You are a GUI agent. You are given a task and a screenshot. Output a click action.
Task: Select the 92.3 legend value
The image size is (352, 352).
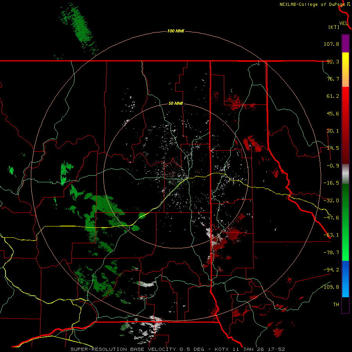[x=333, y=61]
